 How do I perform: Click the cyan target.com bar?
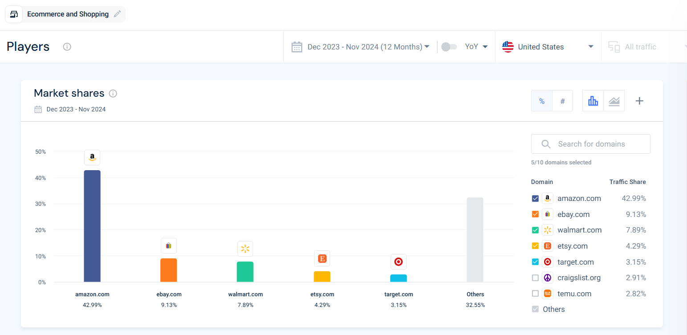pyautogui.click(x=399, y=278)
